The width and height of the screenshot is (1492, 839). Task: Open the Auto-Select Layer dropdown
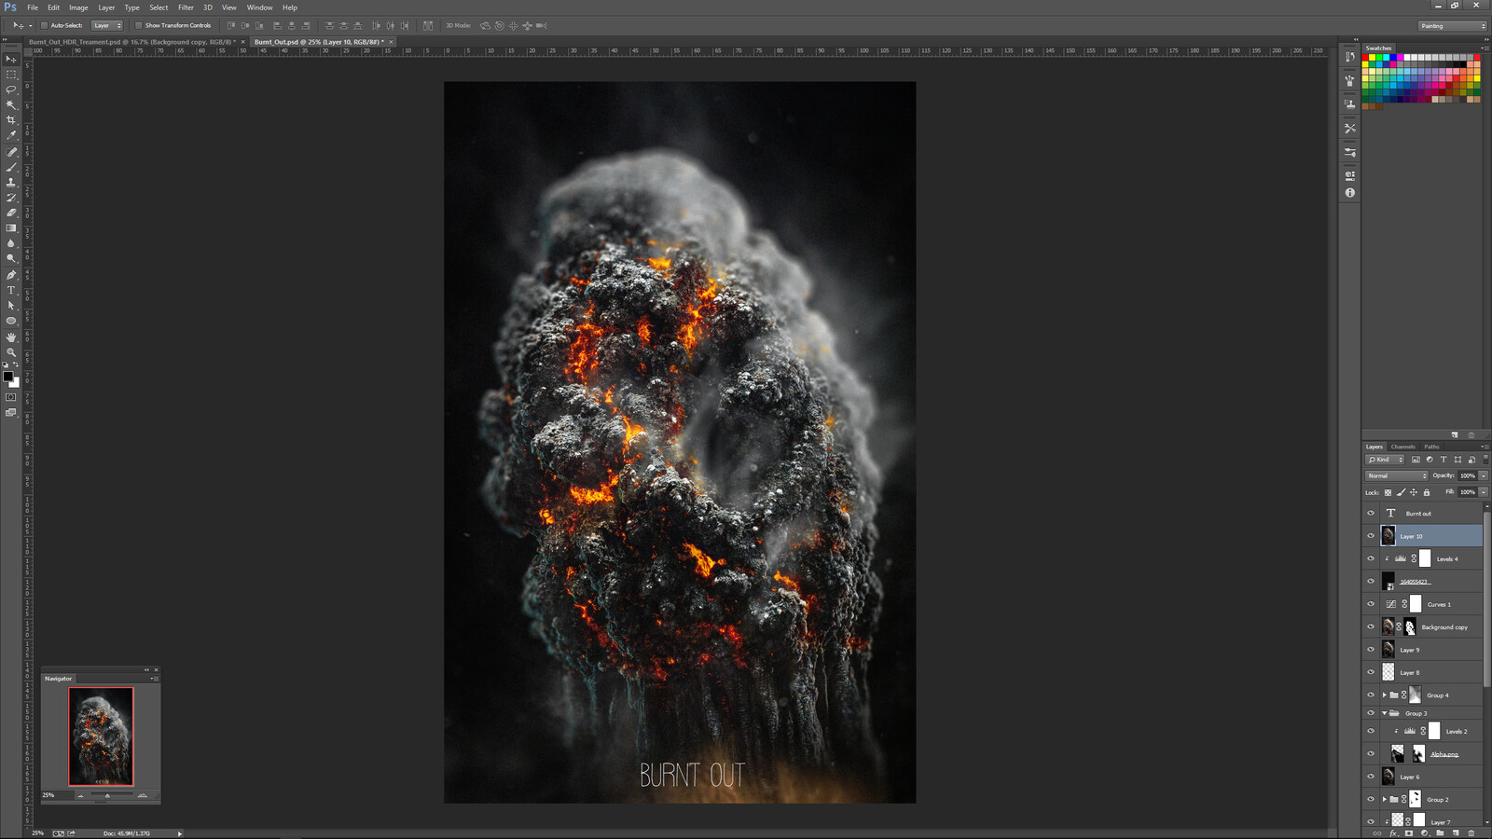pos(107,25)
